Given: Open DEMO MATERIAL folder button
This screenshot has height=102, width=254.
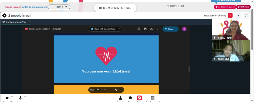Looking at the screenshot, I should pyautogui.click(x=115, y=8).
